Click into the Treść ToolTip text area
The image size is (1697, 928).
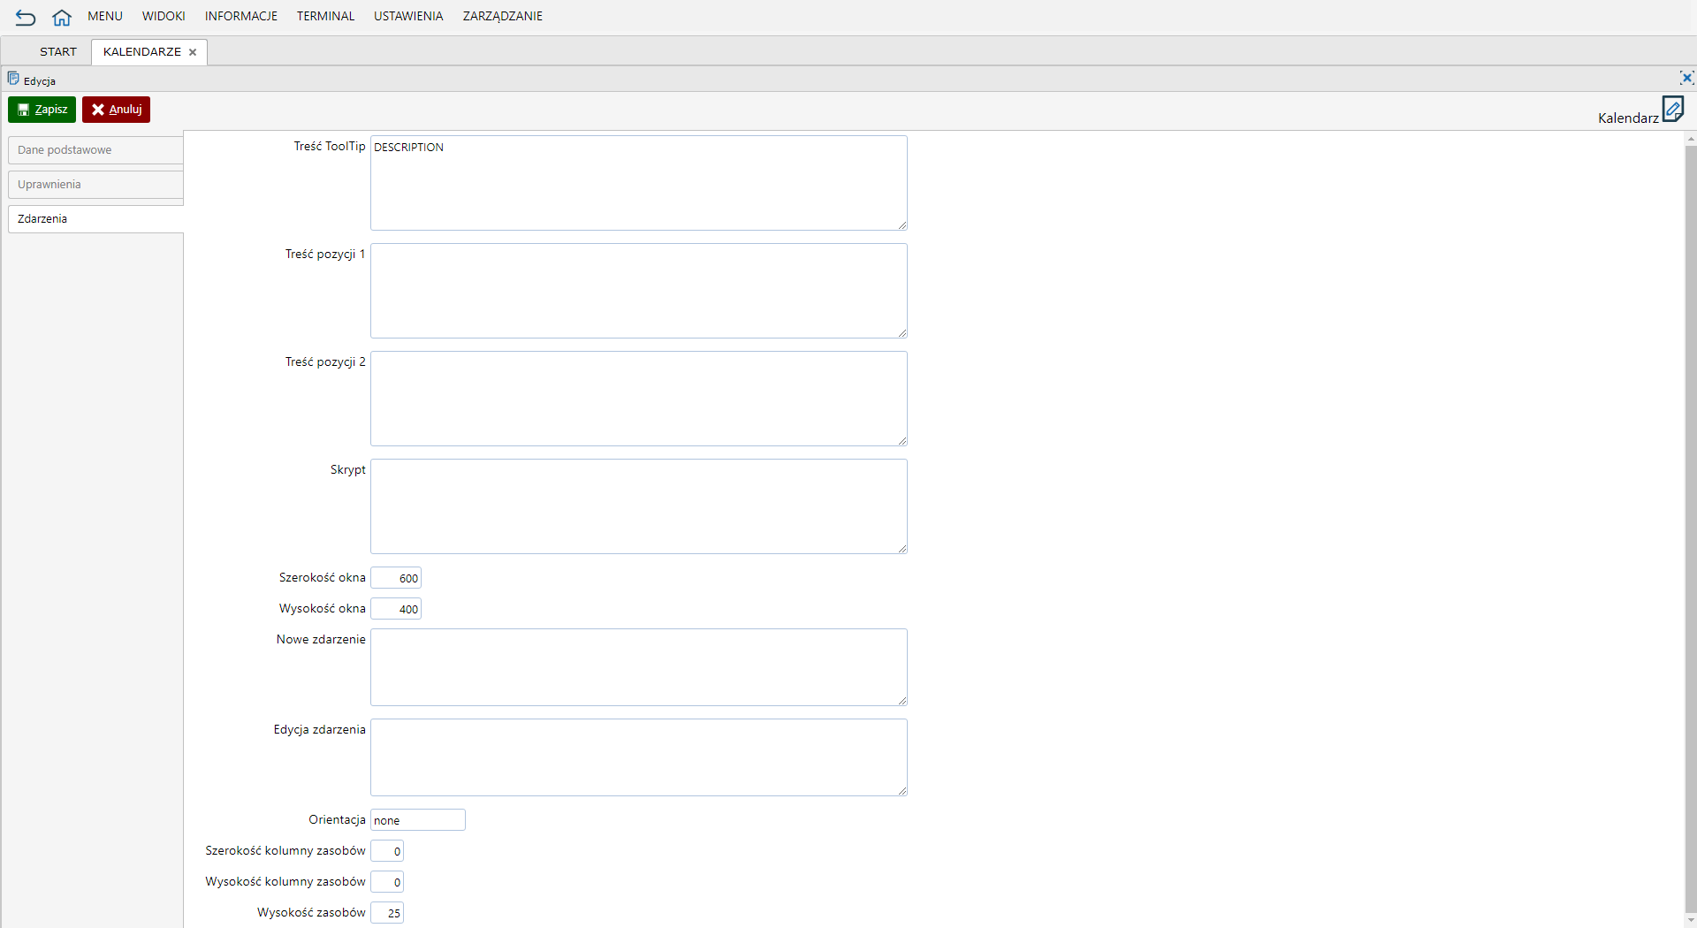pos(638,183)
